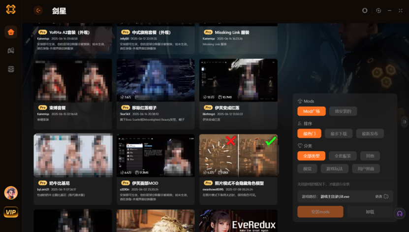
Task: Click the 安装mods button
Action: tap(320, 212)
